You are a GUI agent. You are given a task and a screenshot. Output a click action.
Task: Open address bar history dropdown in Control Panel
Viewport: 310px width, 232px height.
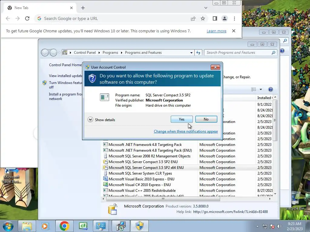pyautogui.click(x=191, y=53)
